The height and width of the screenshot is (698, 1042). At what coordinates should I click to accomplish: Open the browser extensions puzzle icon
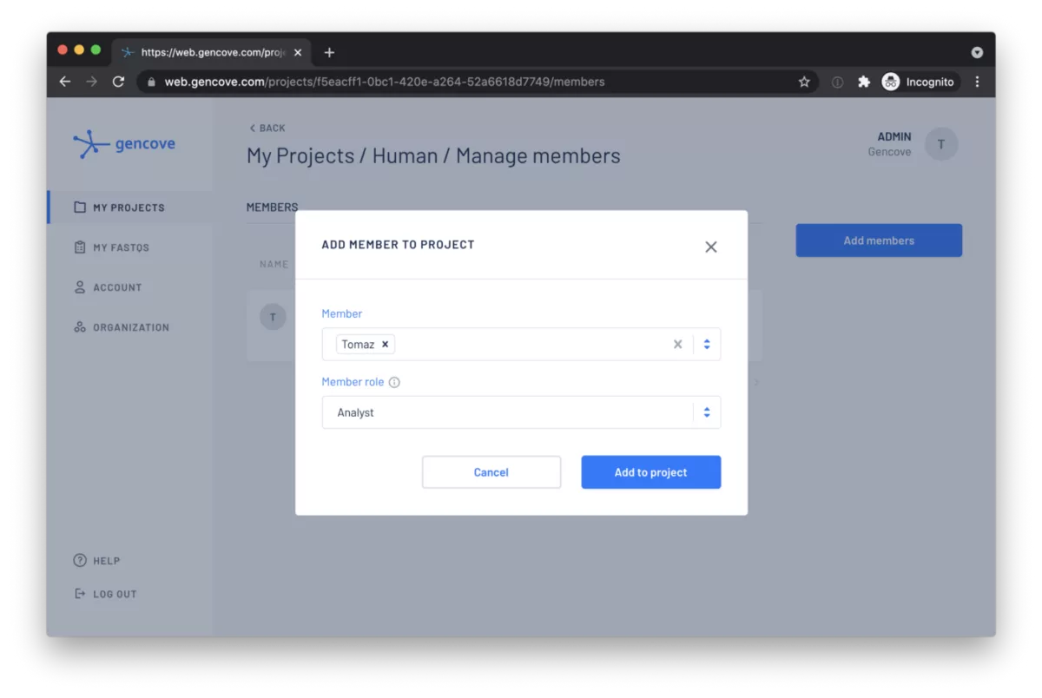click(x=863, y=82)
